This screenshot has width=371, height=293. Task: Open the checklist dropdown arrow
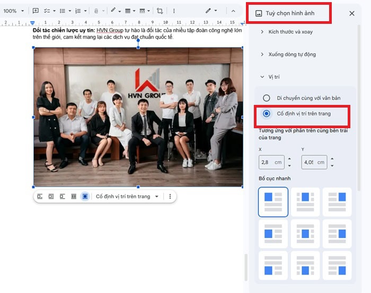[x=54, y=11]
